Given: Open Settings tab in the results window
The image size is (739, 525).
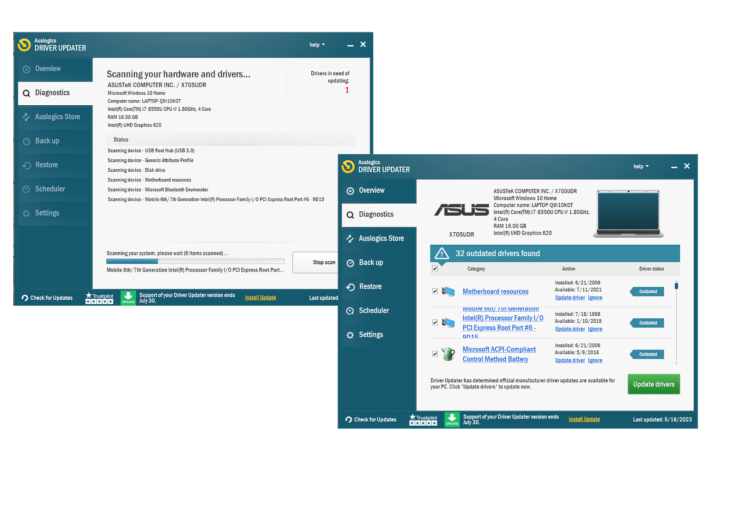Looking at the screenshot, I should coord(379,335).
